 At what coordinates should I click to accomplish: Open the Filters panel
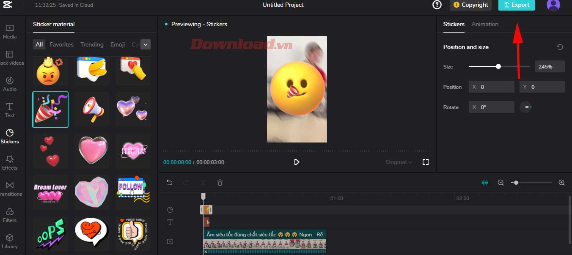pyautogui.click(x=10, y=215)
